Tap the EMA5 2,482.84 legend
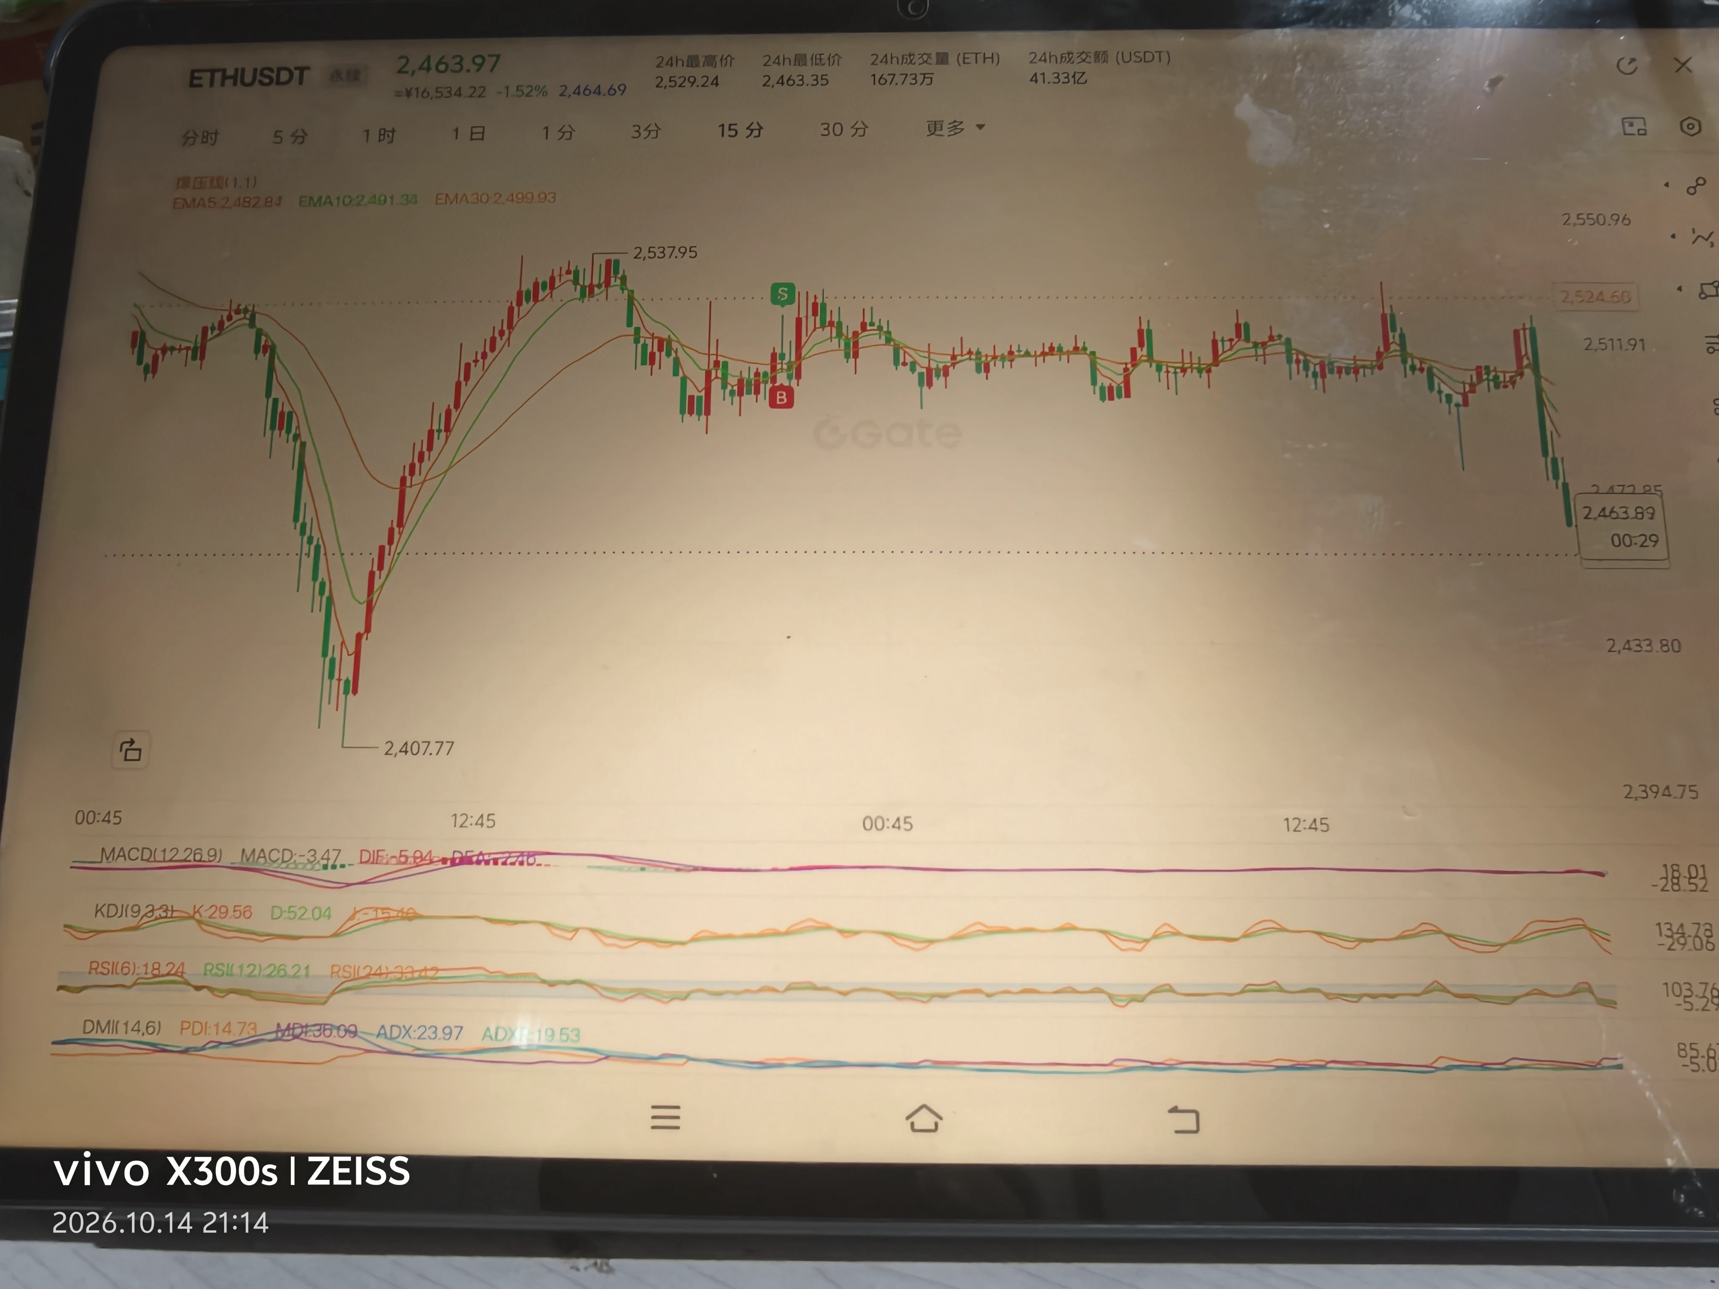 pos(227,203)
